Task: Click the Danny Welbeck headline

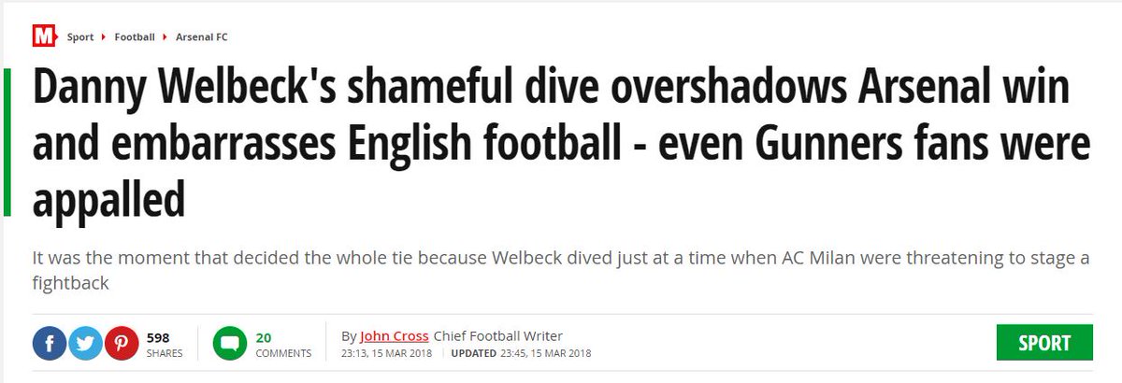Action: pyautogui.click(x=561, y=144)
